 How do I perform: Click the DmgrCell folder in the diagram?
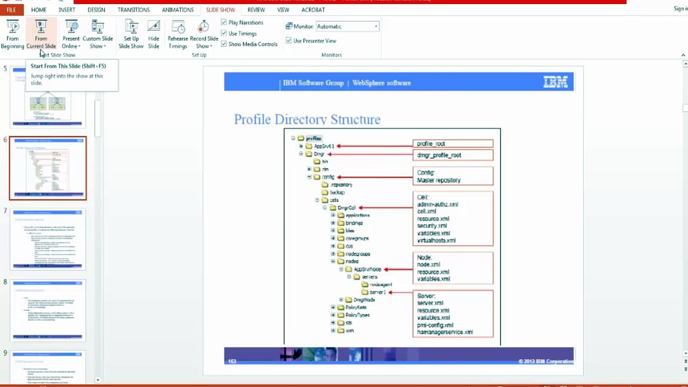click(342, 207)
